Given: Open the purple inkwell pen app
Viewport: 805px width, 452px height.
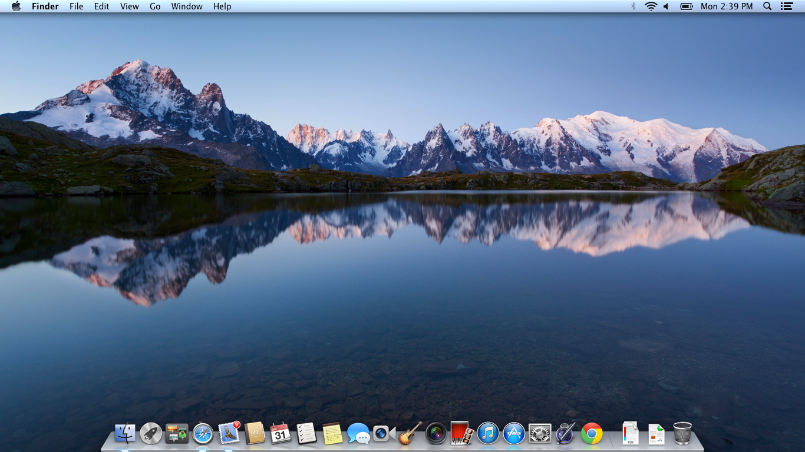Looking at the screenshot, I should tap(566, 434).
